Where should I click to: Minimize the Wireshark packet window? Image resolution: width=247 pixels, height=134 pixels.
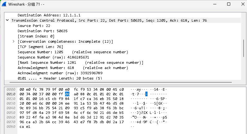[214, 4]
